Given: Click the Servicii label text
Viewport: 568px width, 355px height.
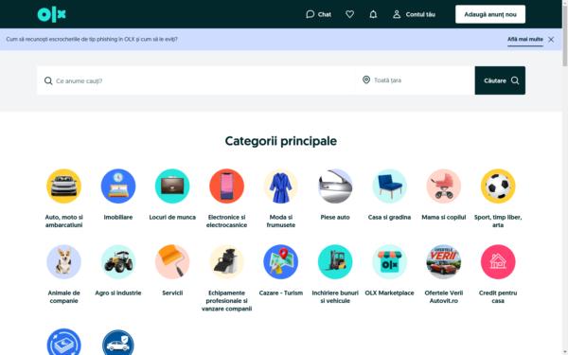Looking at the screenshot, I should click(172, 293).
